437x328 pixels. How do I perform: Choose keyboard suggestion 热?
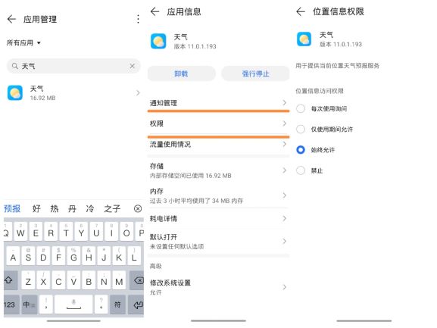[x=54, y=208]
